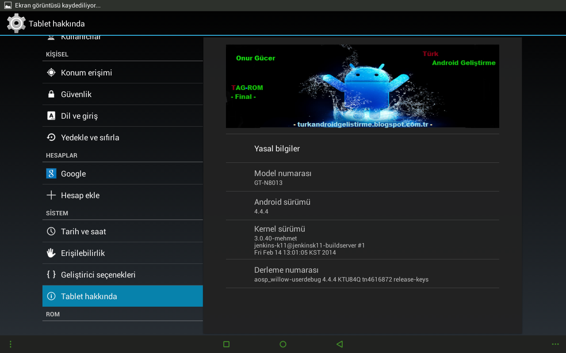The height and width of the screenshot is (353, 566).
Task: Tap the kernel build date Fri Feb 14
Action: tap(295, 252)
